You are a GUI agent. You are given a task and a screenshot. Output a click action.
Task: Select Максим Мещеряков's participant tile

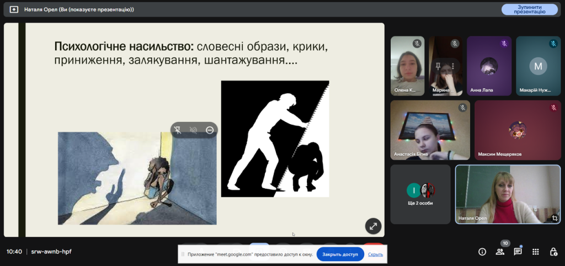(x=517, y=130)
